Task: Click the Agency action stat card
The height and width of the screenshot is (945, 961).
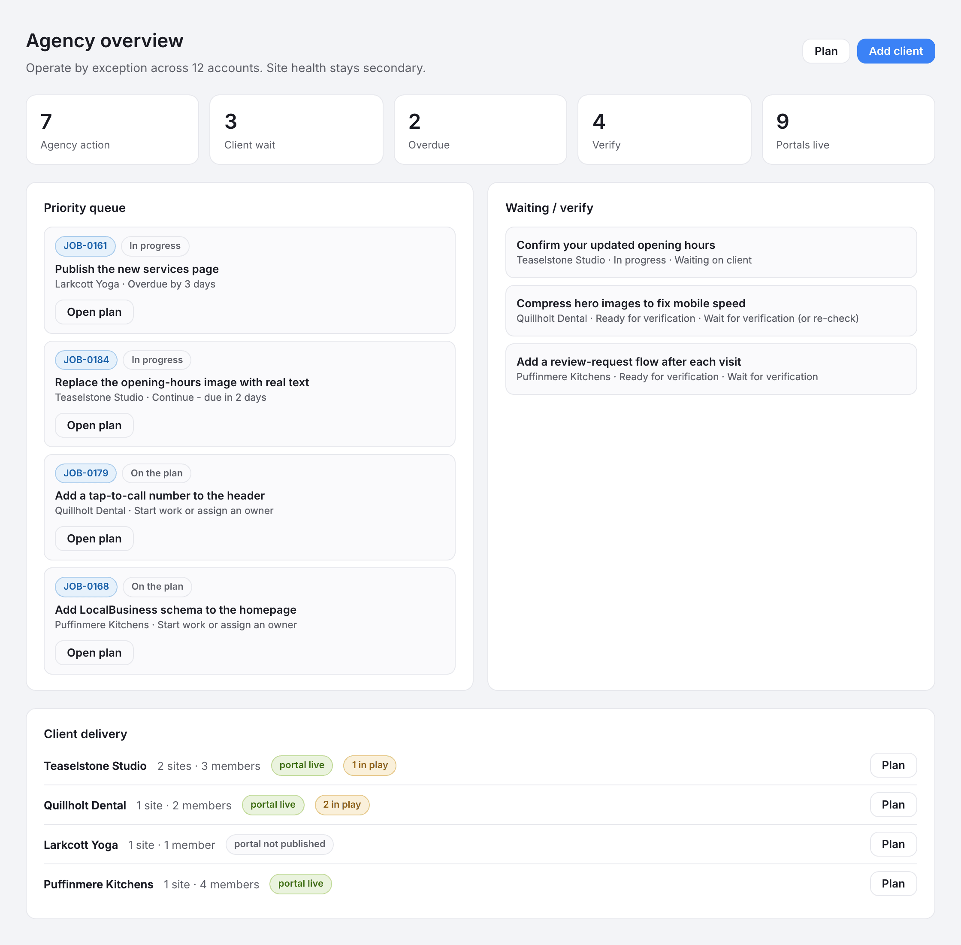Action: click(113, 130)
